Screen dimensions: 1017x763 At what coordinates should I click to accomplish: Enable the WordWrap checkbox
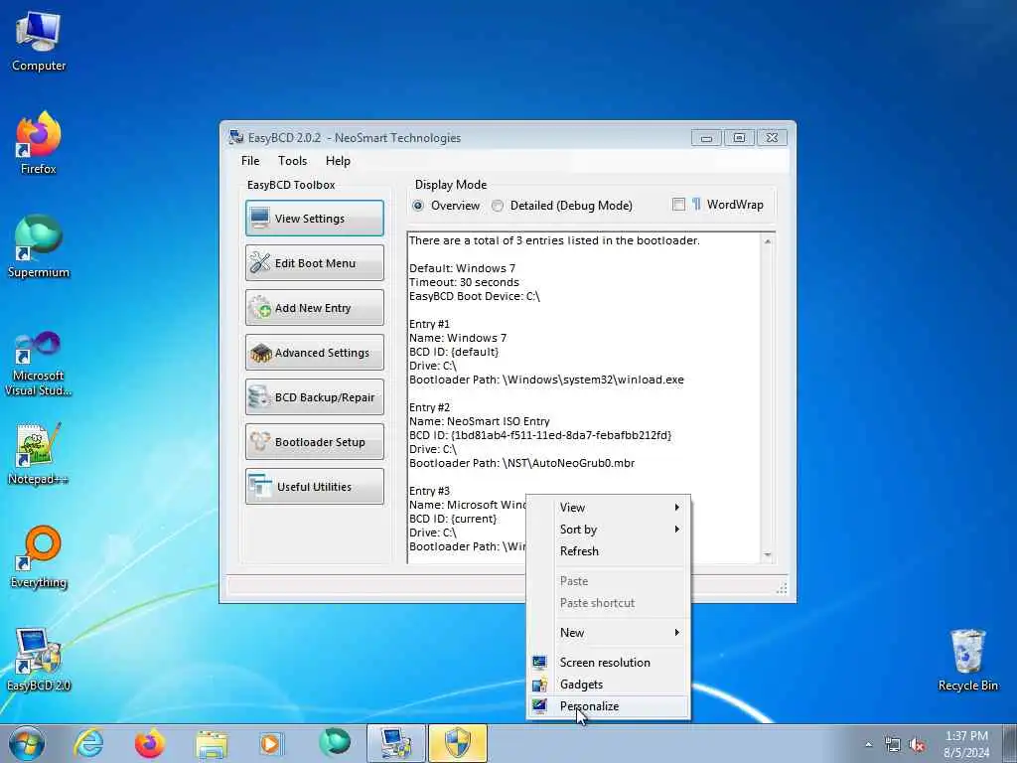coord(678,205)
